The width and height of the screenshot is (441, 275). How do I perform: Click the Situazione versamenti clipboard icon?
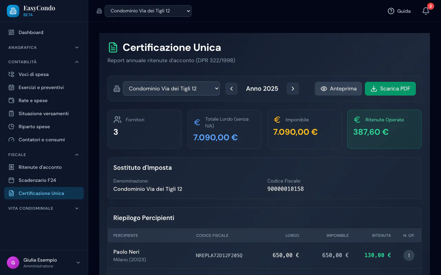[x=11, y=113]
